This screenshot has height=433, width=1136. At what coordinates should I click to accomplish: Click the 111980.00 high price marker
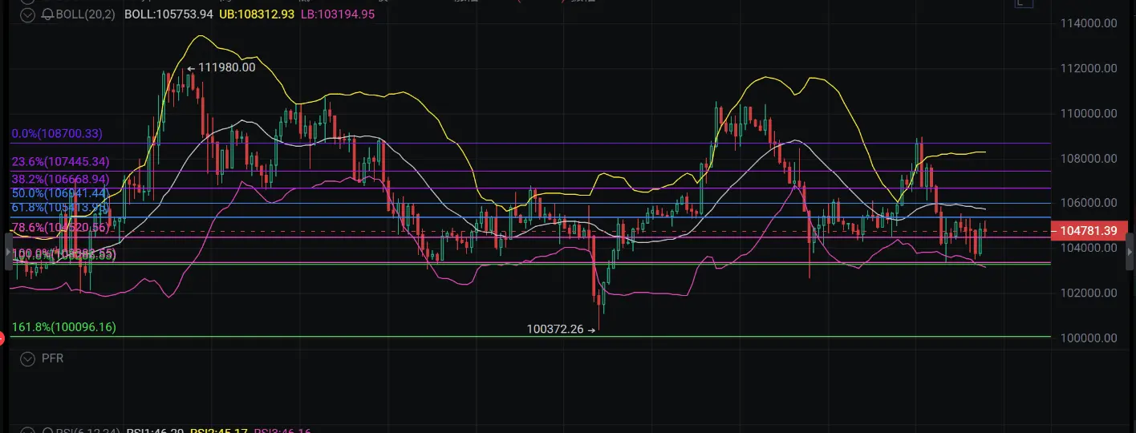[x=221, y=67]
